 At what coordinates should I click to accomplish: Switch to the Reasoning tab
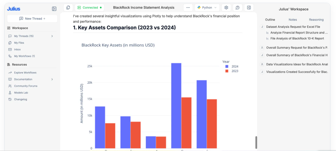316,20
